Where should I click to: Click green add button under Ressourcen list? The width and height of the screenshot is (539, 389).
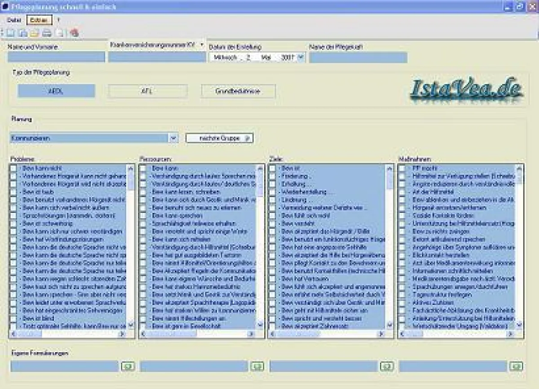(x=257, y=367)
